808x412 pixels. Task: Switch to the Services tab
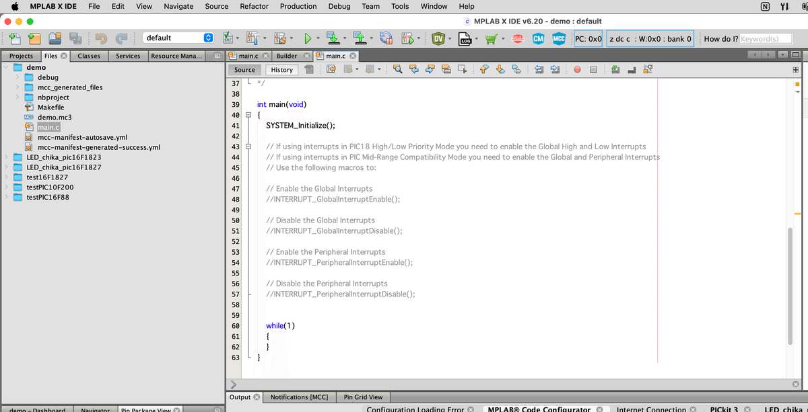click(128, 56)
